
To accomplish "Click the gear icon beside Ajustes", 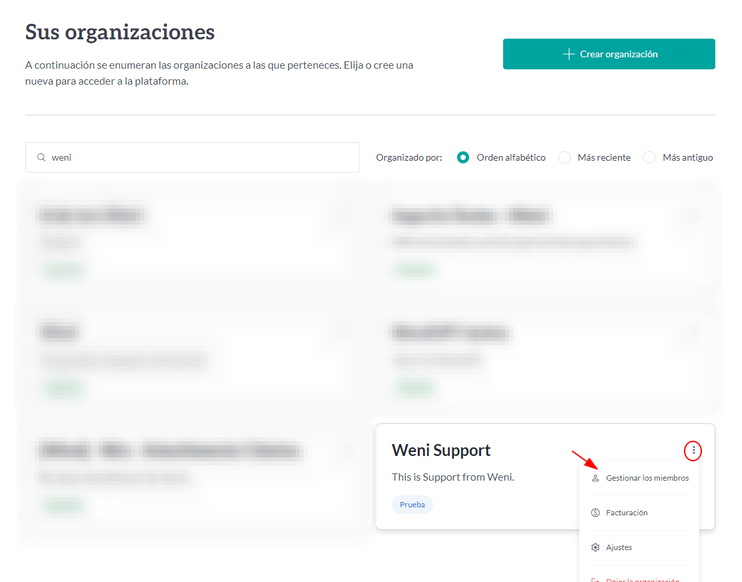I will pyautogui.click(x=595, y=547).
